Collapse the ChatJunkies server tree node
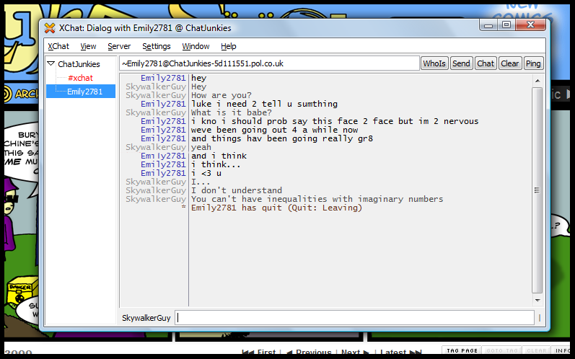575x359 pixels. coord(51,64)
